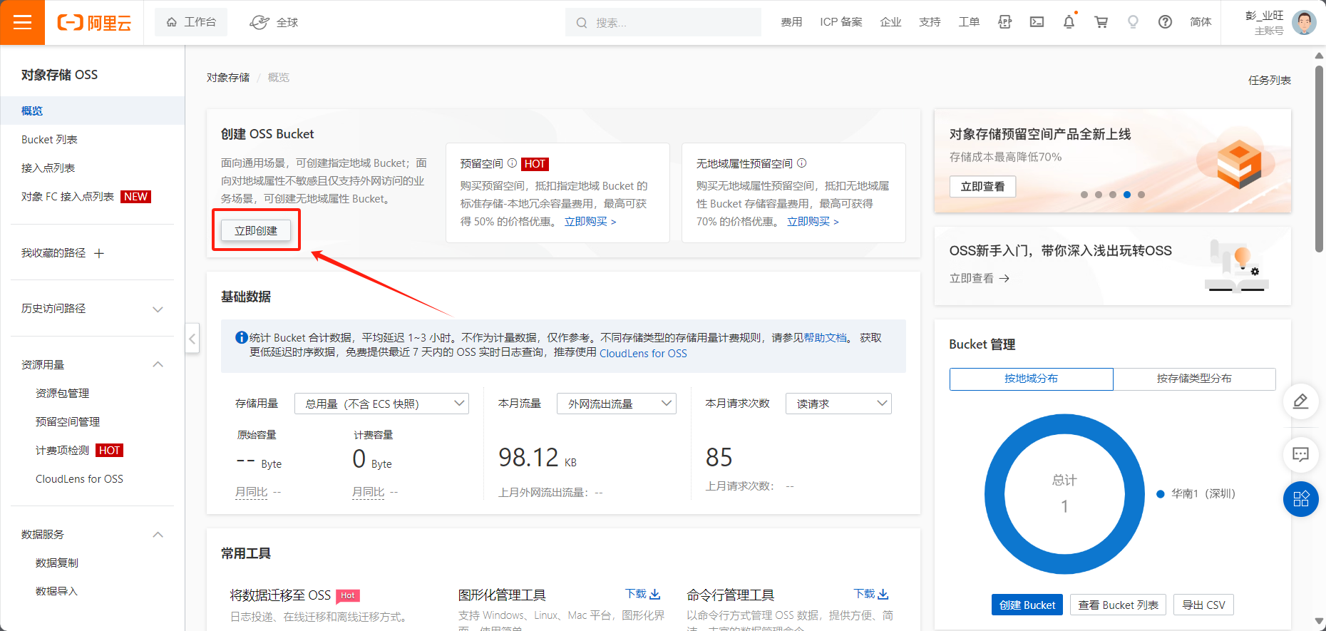Open CloudLens for OSS link in notice
The height and width of the screenshot is (631, 1326).
(x=643, y=353)
